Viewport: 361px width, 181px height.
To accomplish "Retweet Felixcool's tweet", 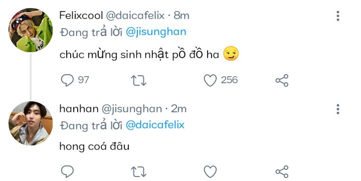I will click(138, 80).
